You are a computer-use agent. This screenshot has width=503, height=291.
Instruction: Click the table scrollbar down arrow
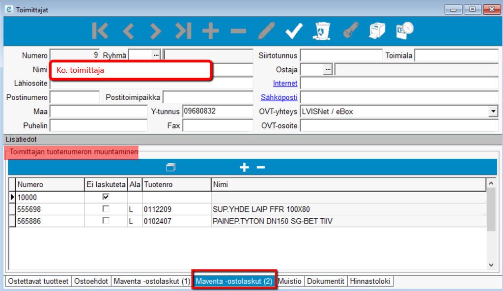pyautogui.click(x=491, y=265)
